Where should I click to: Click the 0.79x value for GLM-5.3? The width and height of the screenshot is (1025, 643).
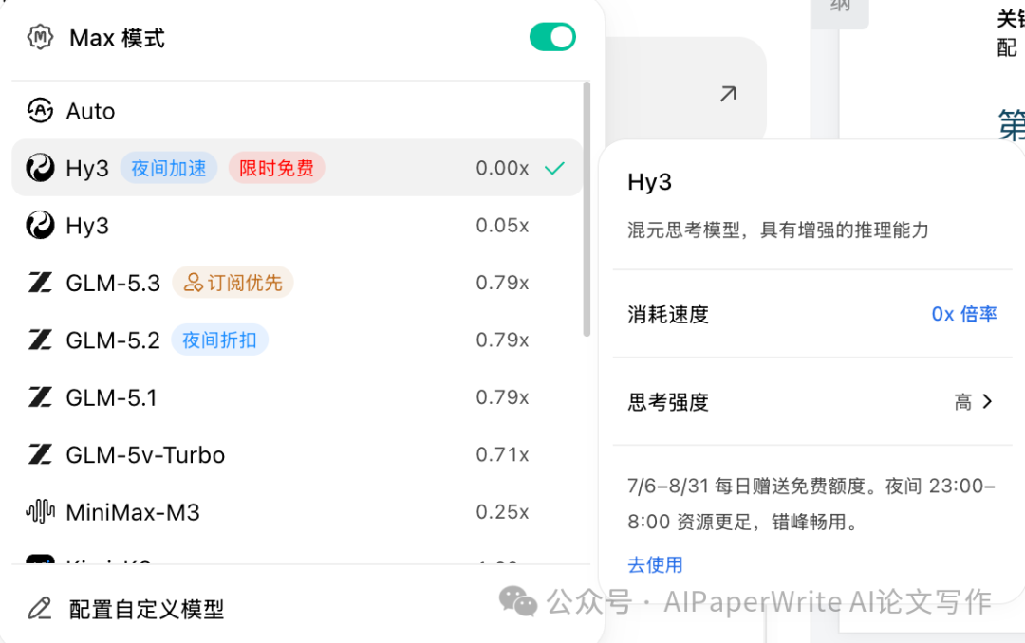[502, 283]
